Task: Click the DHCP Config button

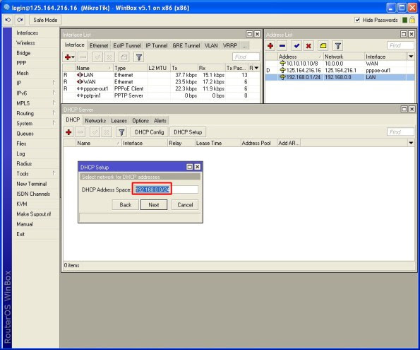Action: click(x=150, y=132)
